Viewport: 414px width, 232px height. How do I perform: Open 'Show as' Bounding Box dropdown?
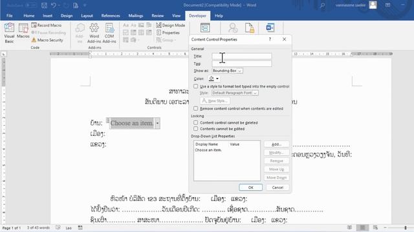227,71
